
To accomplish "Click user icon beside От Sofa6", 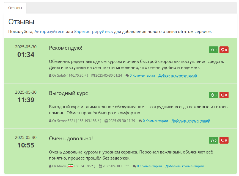I will click(x=50, y=76).
